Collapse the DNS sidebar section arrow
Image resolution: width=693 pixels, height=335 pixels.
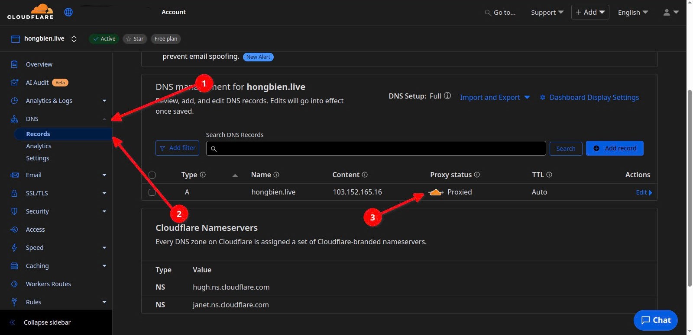(104, 119)
